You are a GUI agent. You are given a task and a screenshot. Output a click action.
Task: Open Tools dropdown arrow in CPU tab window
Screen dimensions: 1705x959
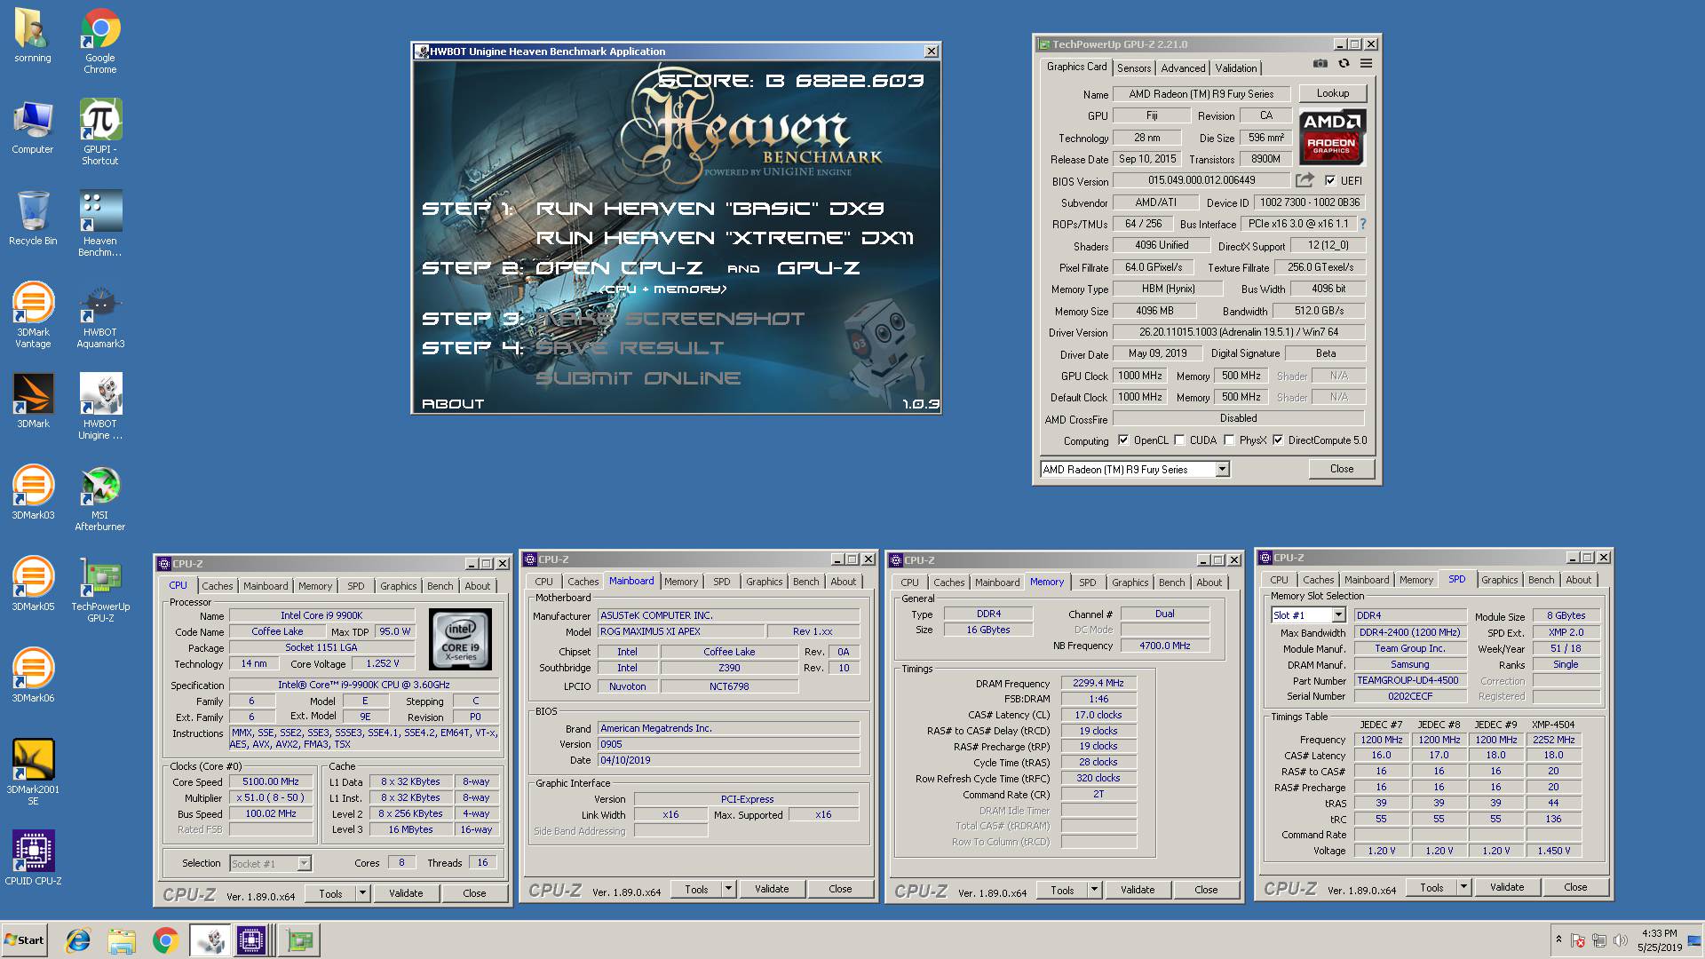click(x=362, y=893)
